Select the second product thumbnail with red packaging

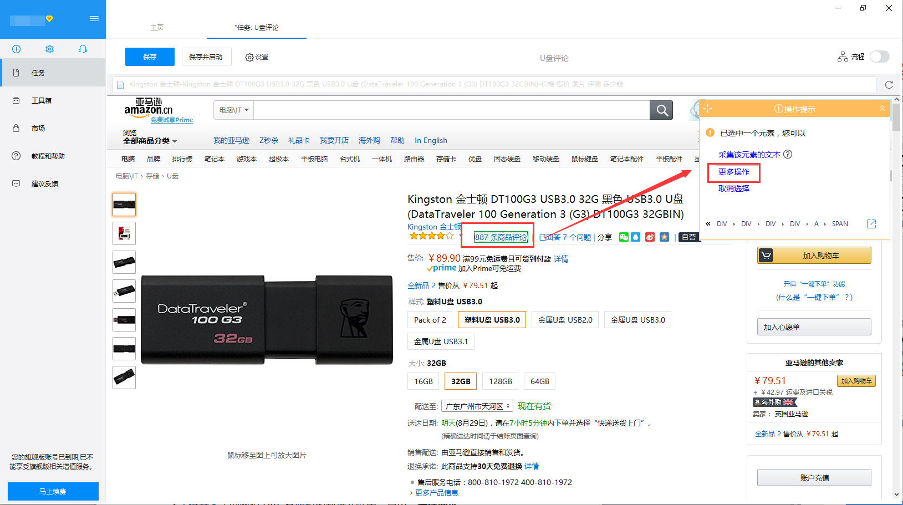tap(124, 233)
